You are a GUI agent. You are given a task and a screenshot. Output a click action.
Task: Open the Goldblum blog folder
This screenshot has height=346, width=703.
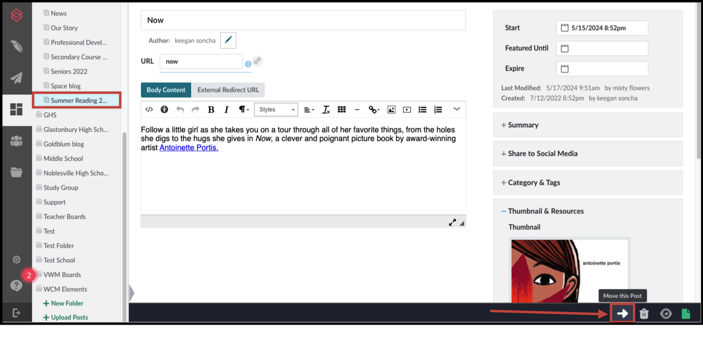pos(60,144)
